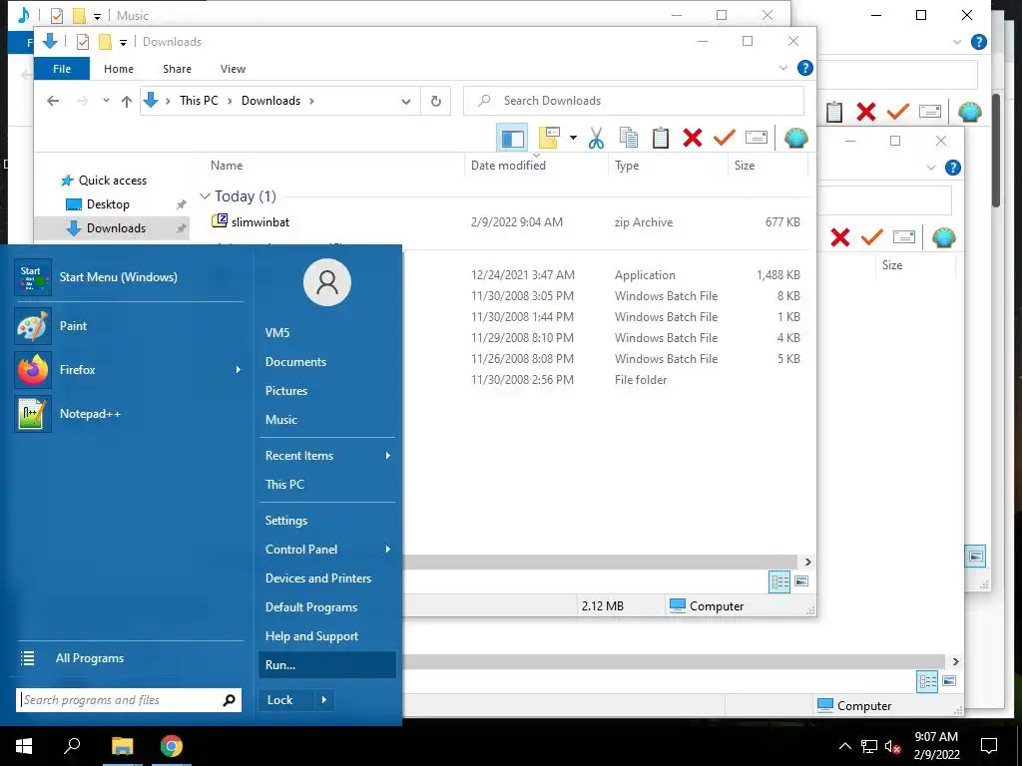The height and width of the screenshot is (766, 1022).
Task: Click the magnifier icon in start menu search
Action: pos(229,700)
